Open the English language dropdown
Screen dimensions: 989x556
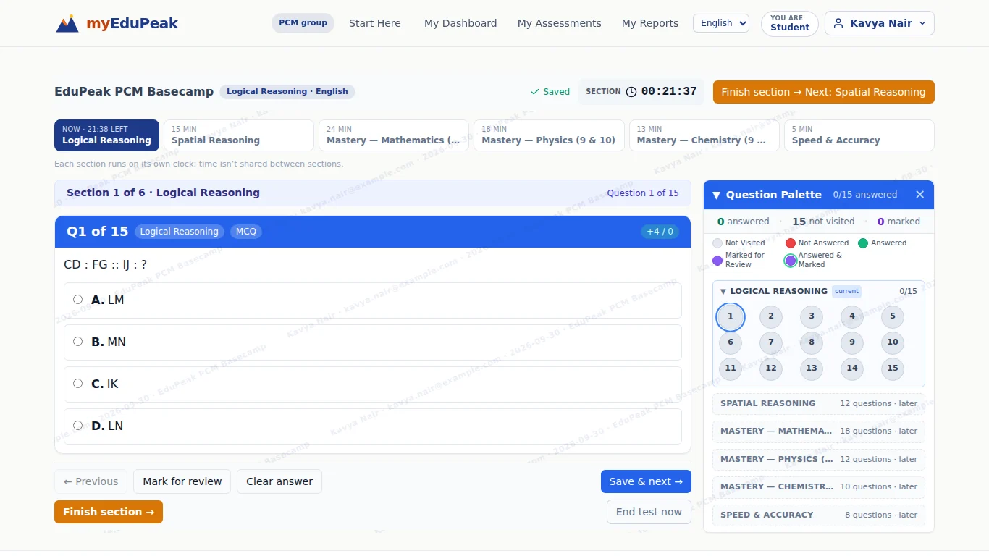coord(721,23)
